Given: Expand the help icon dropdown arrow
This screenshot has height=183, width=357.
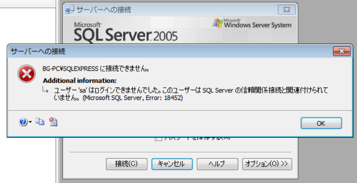Looking at the screenshot, I should 30,122.
